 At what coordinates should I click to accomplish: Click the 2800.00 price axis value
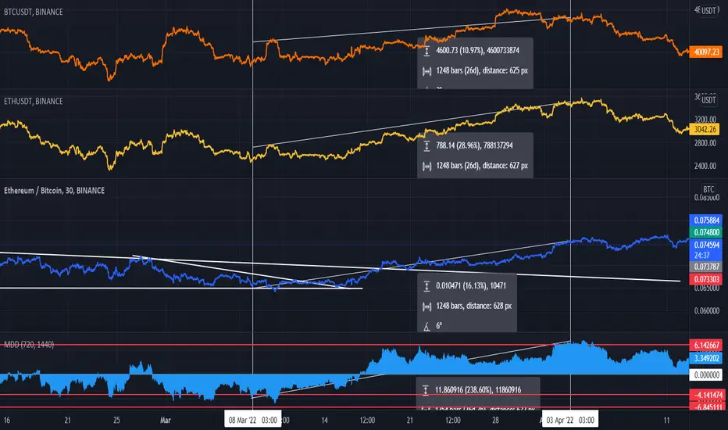pos(705,143)
